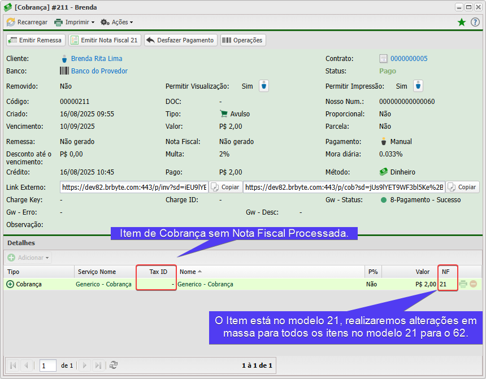Screen dimensions: 486x379
Task: Sort by the Nome column header
Action: (x=188, y=272)
